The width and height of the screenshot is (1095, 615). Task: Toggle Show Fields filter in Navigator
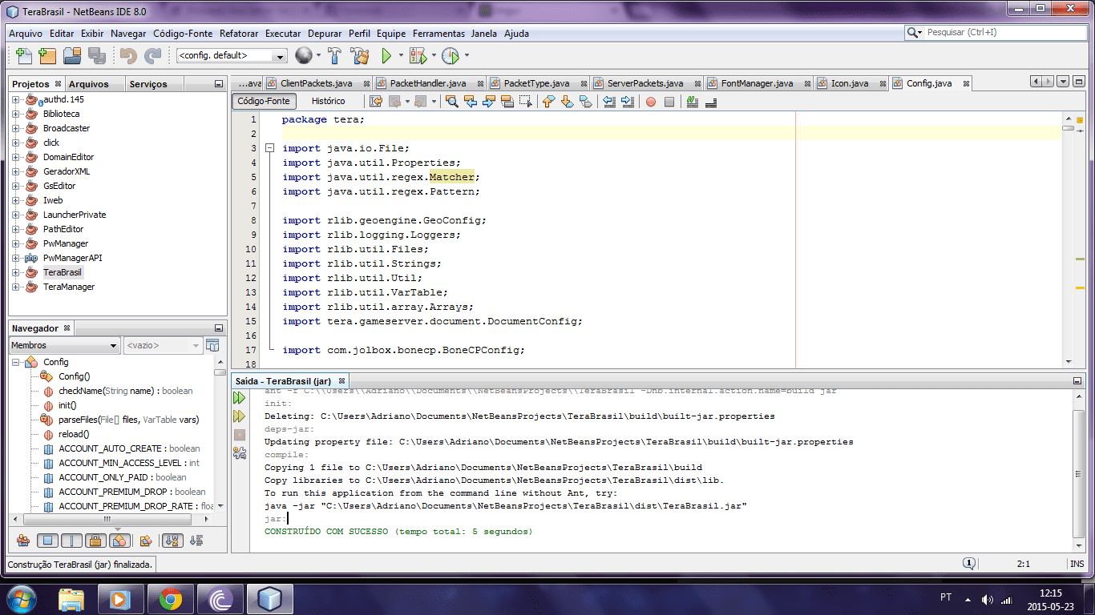[x=48, y=541]
